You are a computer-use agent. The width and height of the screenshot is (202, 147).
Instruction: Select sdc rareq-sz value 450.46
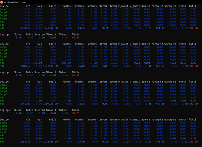160,104
